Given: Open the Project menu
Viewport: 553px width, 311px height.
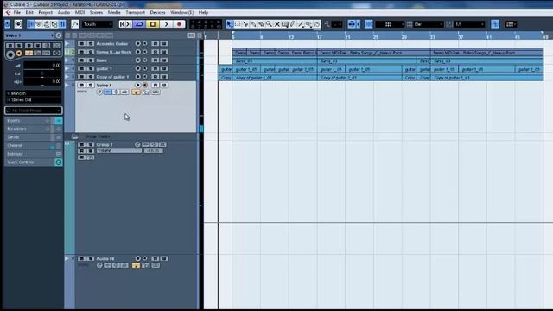Looking at the screenshot, I should click(46, 12).
